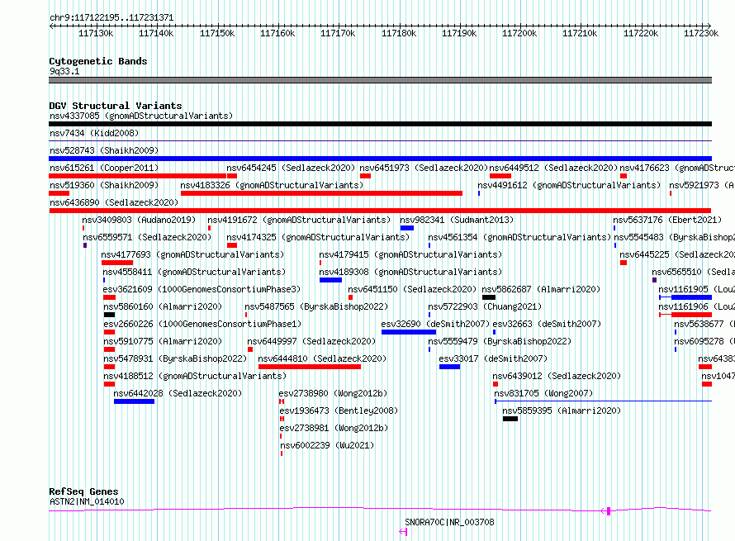Click the nsv4183326 red variant bar
The image size is (735, 541).
click(x=321, y=193)
